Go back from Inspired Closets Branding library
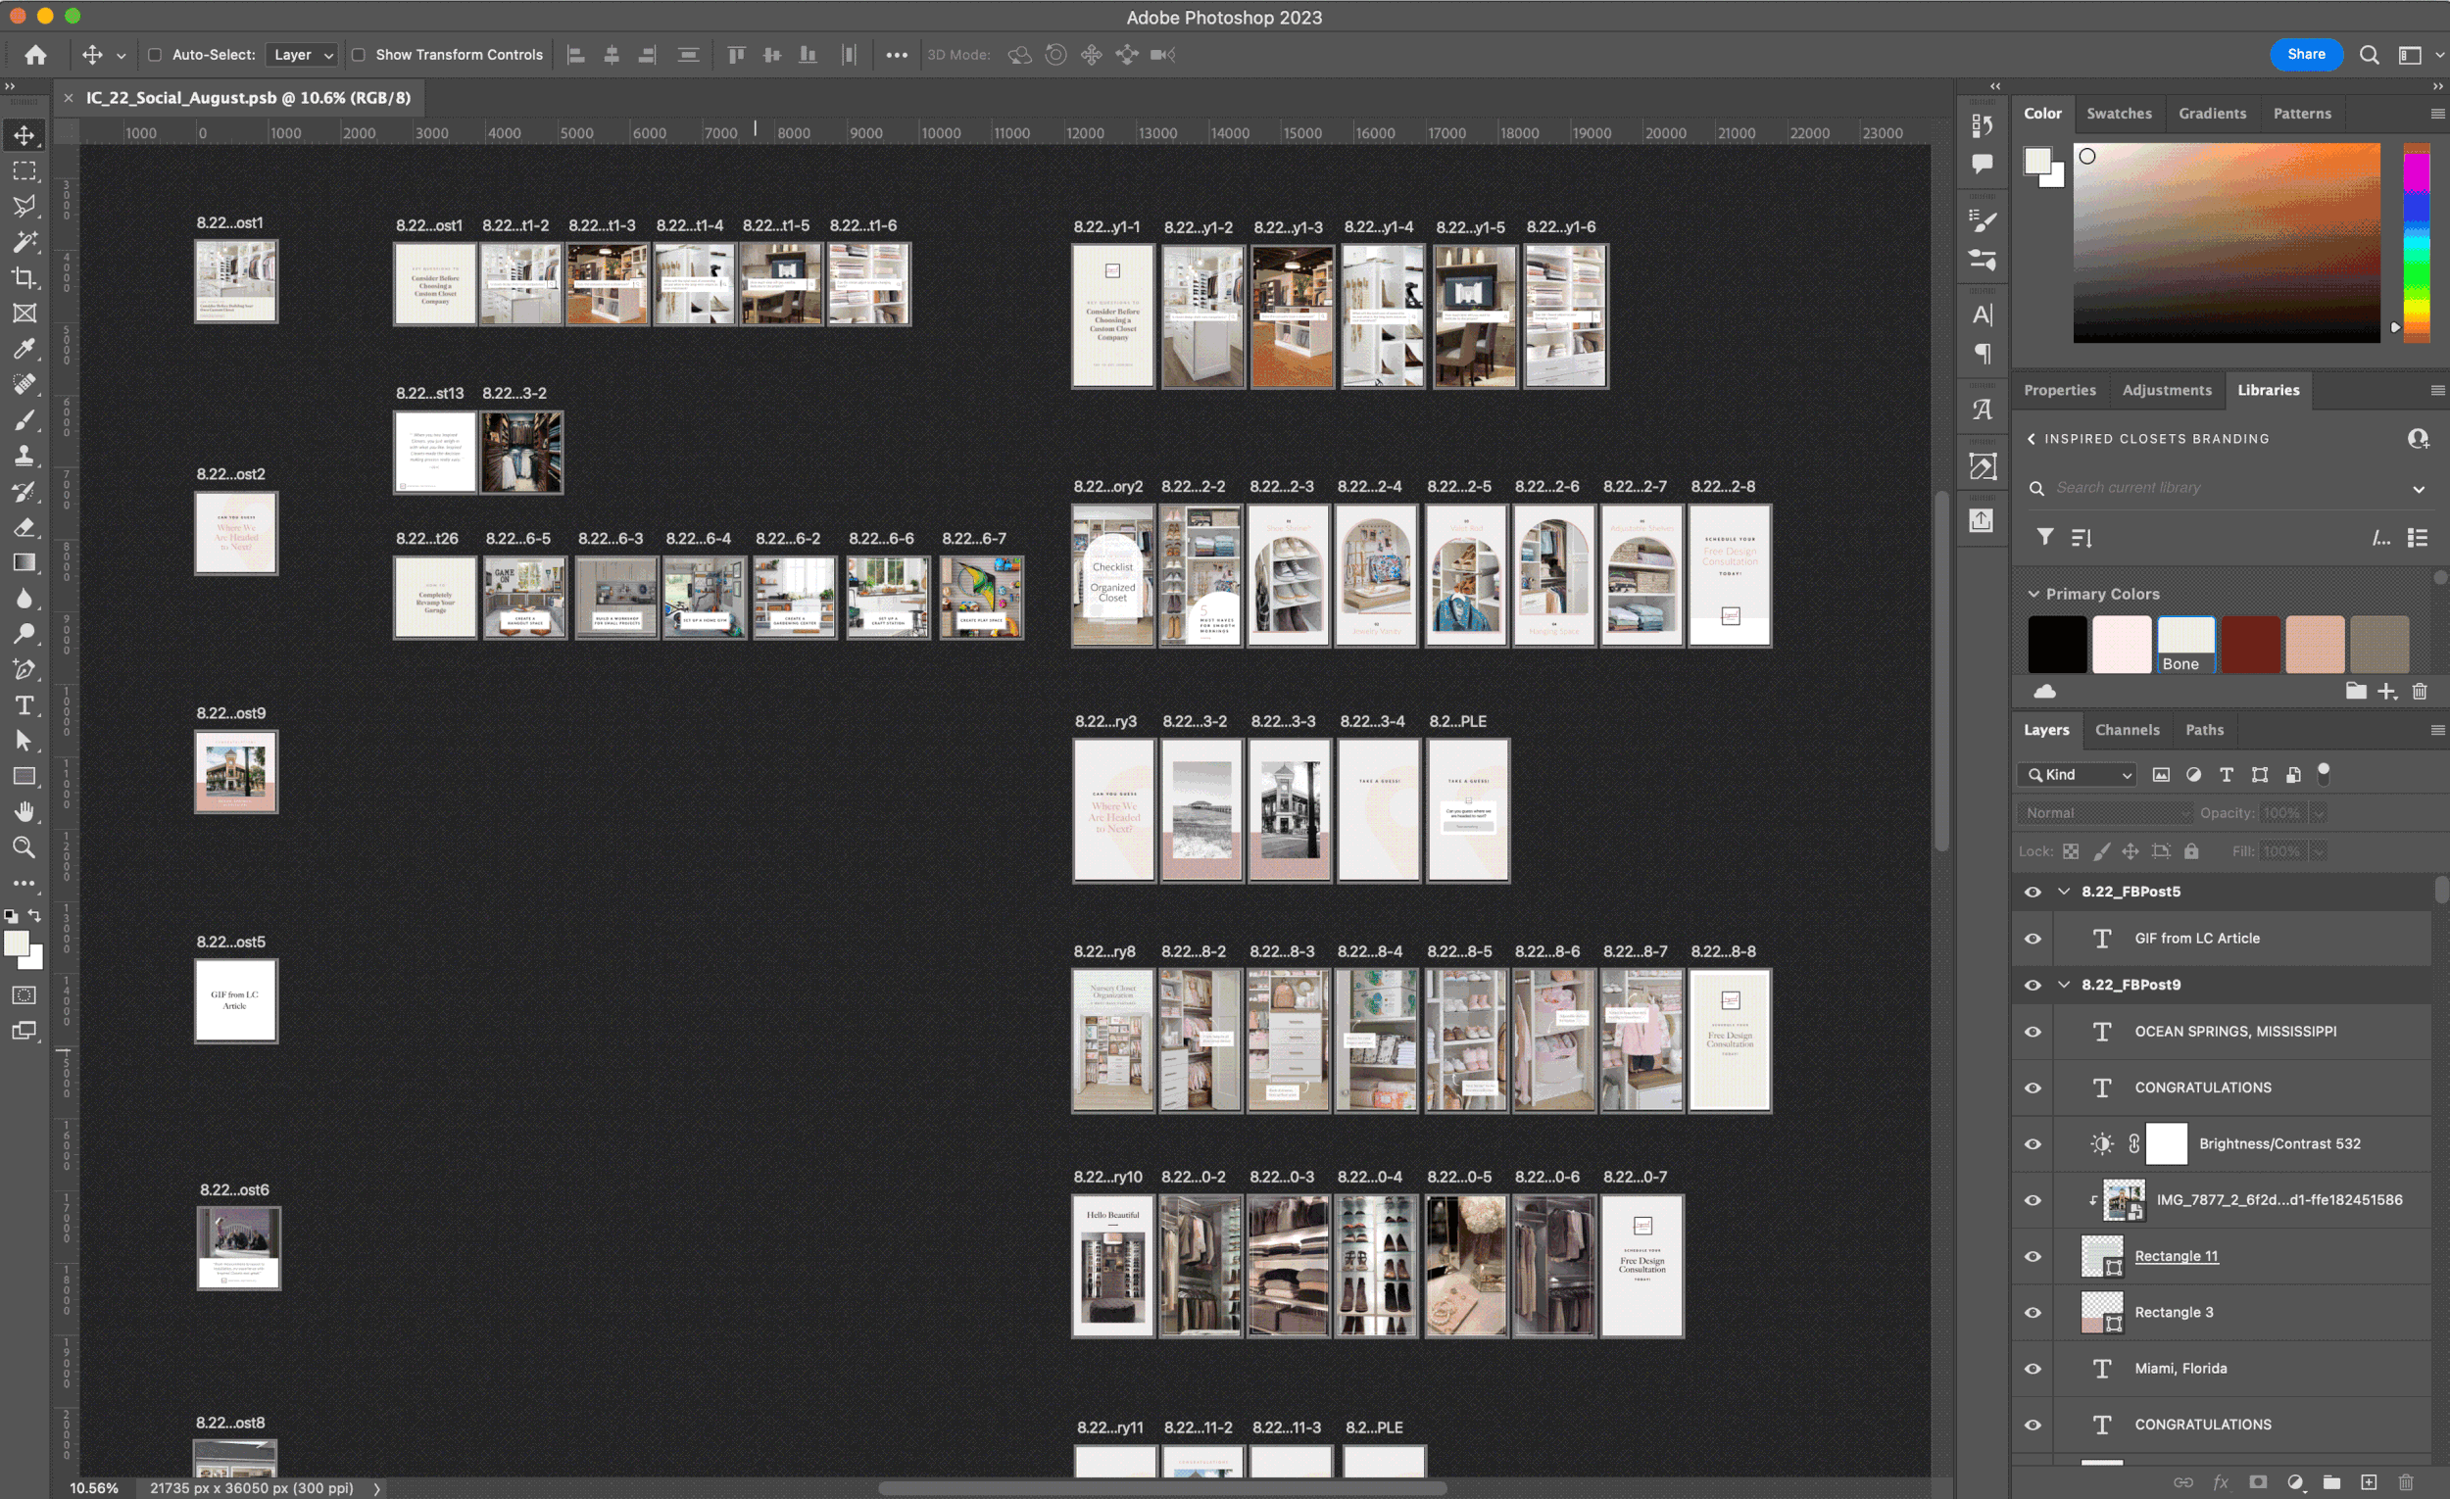2450x1499 pixels. coord(2032,438)
